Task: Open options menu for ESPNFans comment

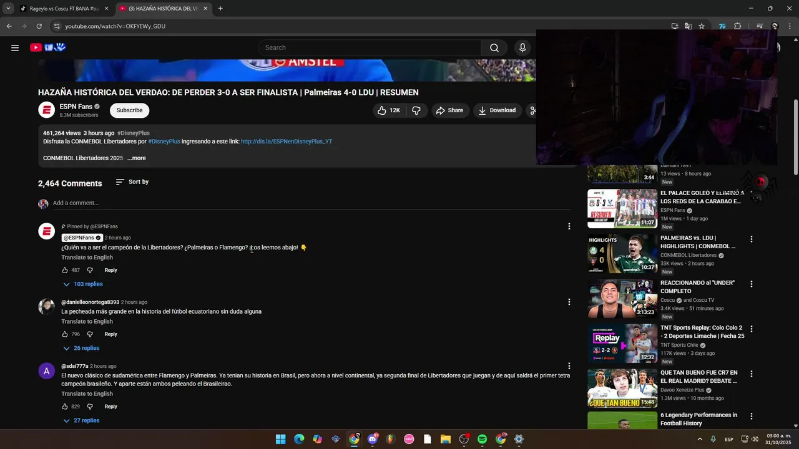Action: 569,226
